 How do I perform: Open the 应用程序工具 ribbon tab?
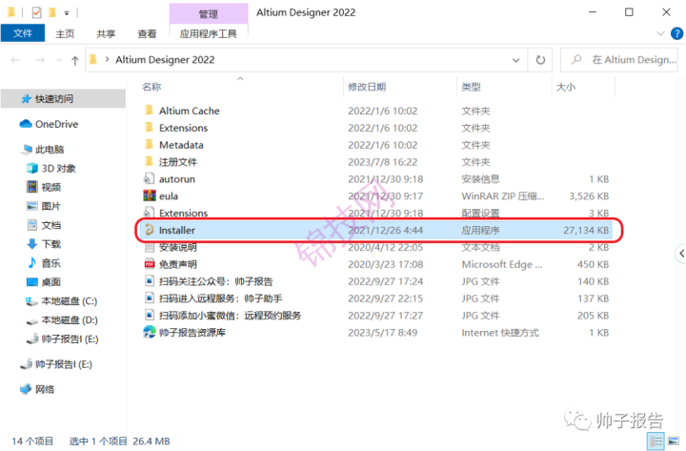tap(209, 33)
